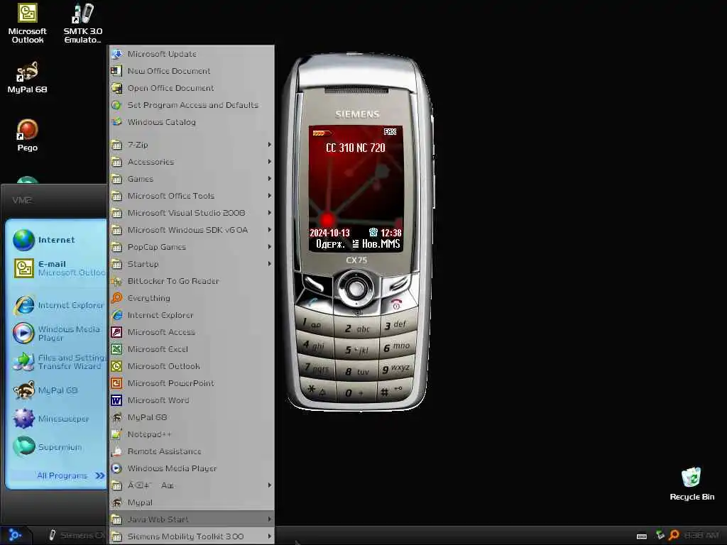The height and width of the screenshot is (545, 727).
Task: Expand Microsoft Windows SDK v6.0A submenu
Action: [x=192, y=230]
